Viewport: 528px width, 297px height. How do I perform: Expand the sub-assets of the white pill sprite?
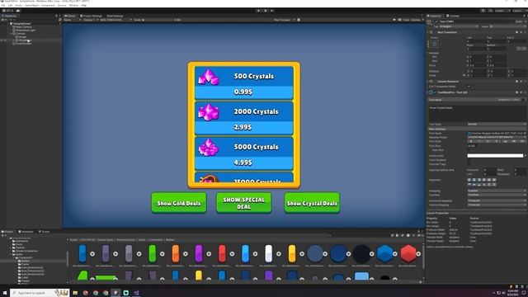coord(279,253)
